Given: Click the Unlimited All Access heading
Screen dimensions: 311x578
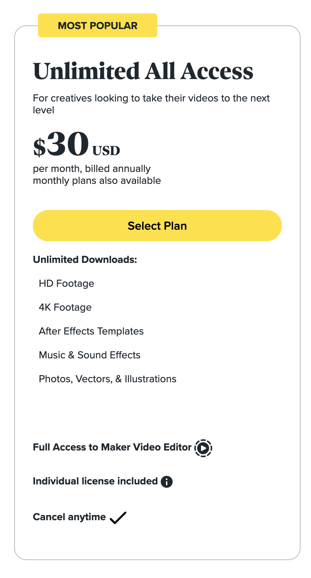Looking at the screenshot, I should 143,71.
